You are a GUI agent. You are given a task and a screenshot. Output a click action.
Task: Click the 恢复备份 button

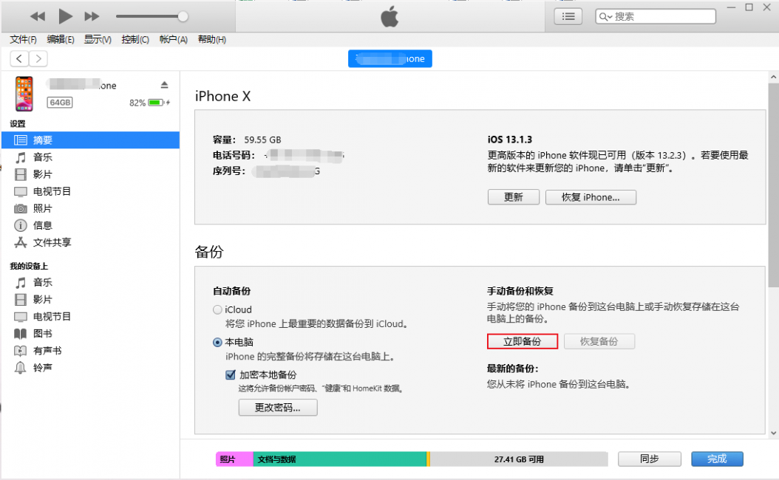tap(599, 341)
